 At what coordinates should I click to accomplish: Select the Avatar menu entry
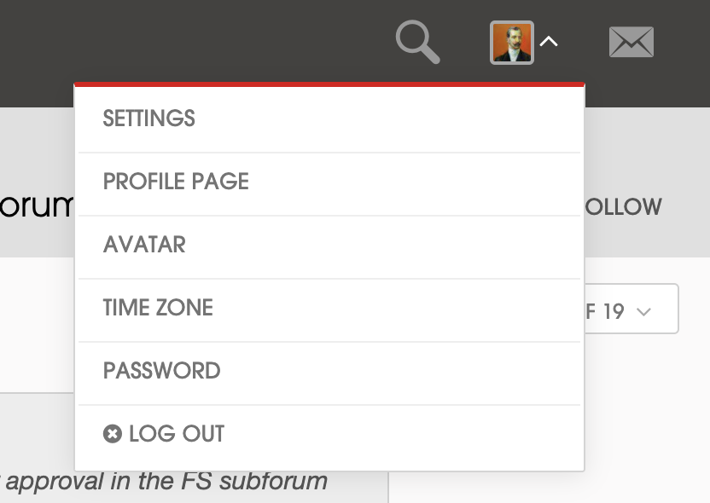coord(144,245)
